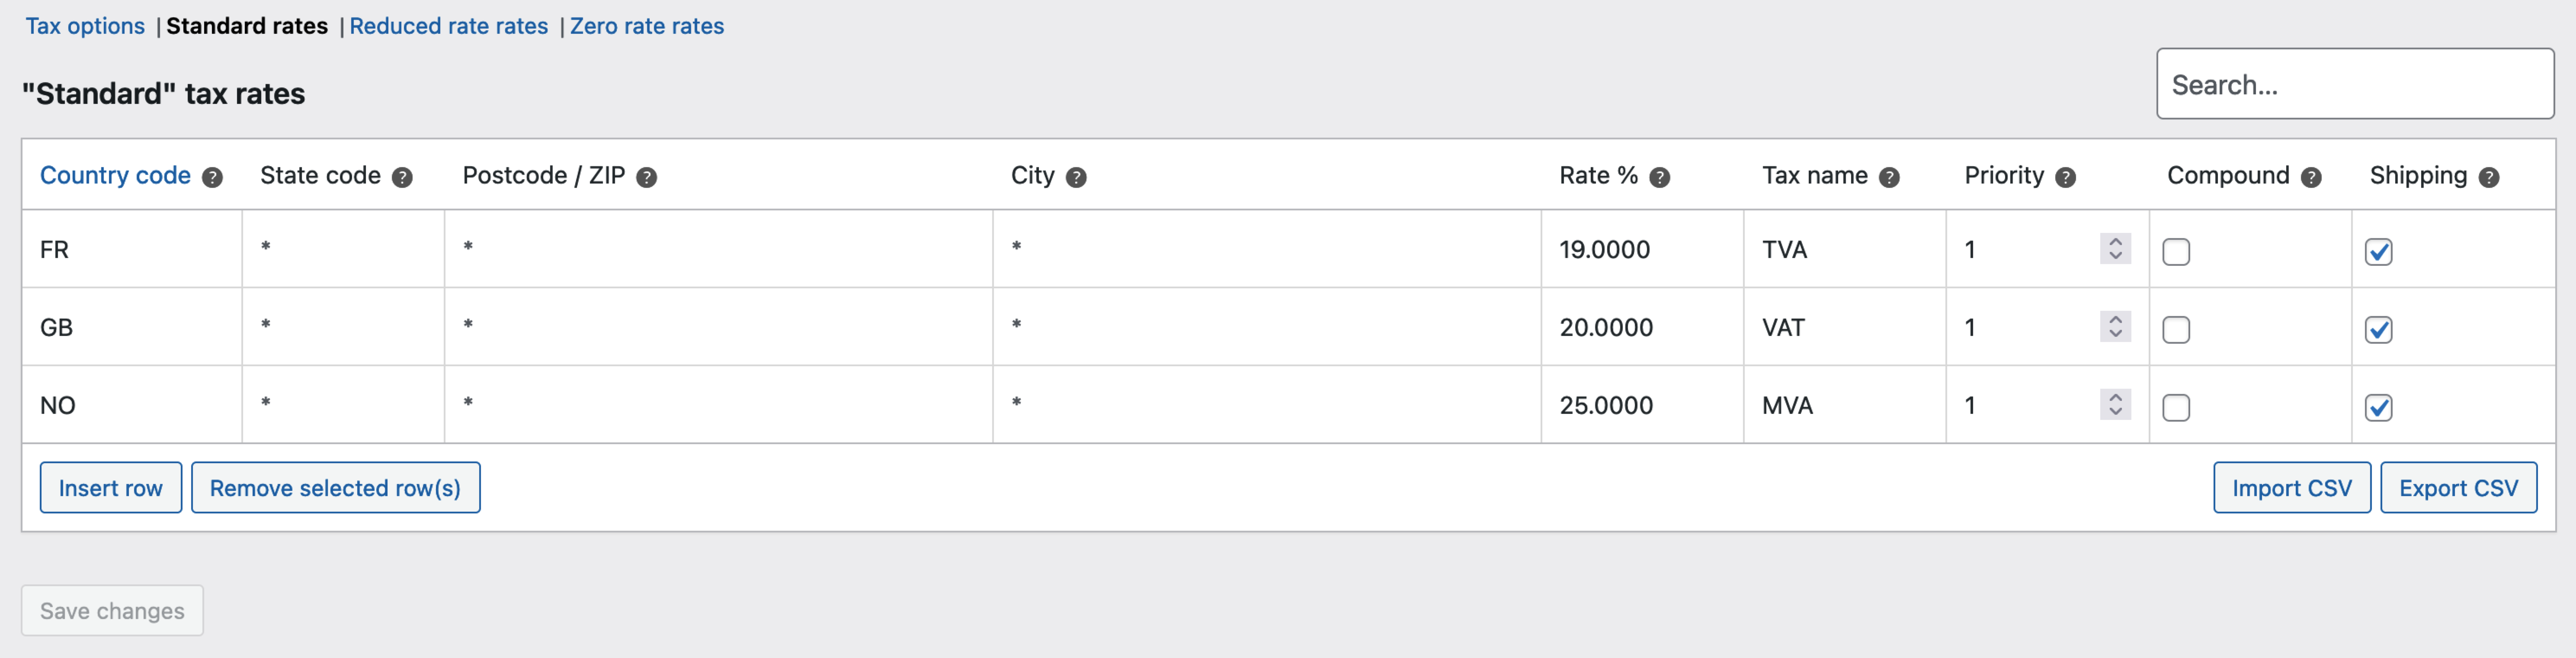
Task: Click inside the Search field
Action: [2355, 84]
